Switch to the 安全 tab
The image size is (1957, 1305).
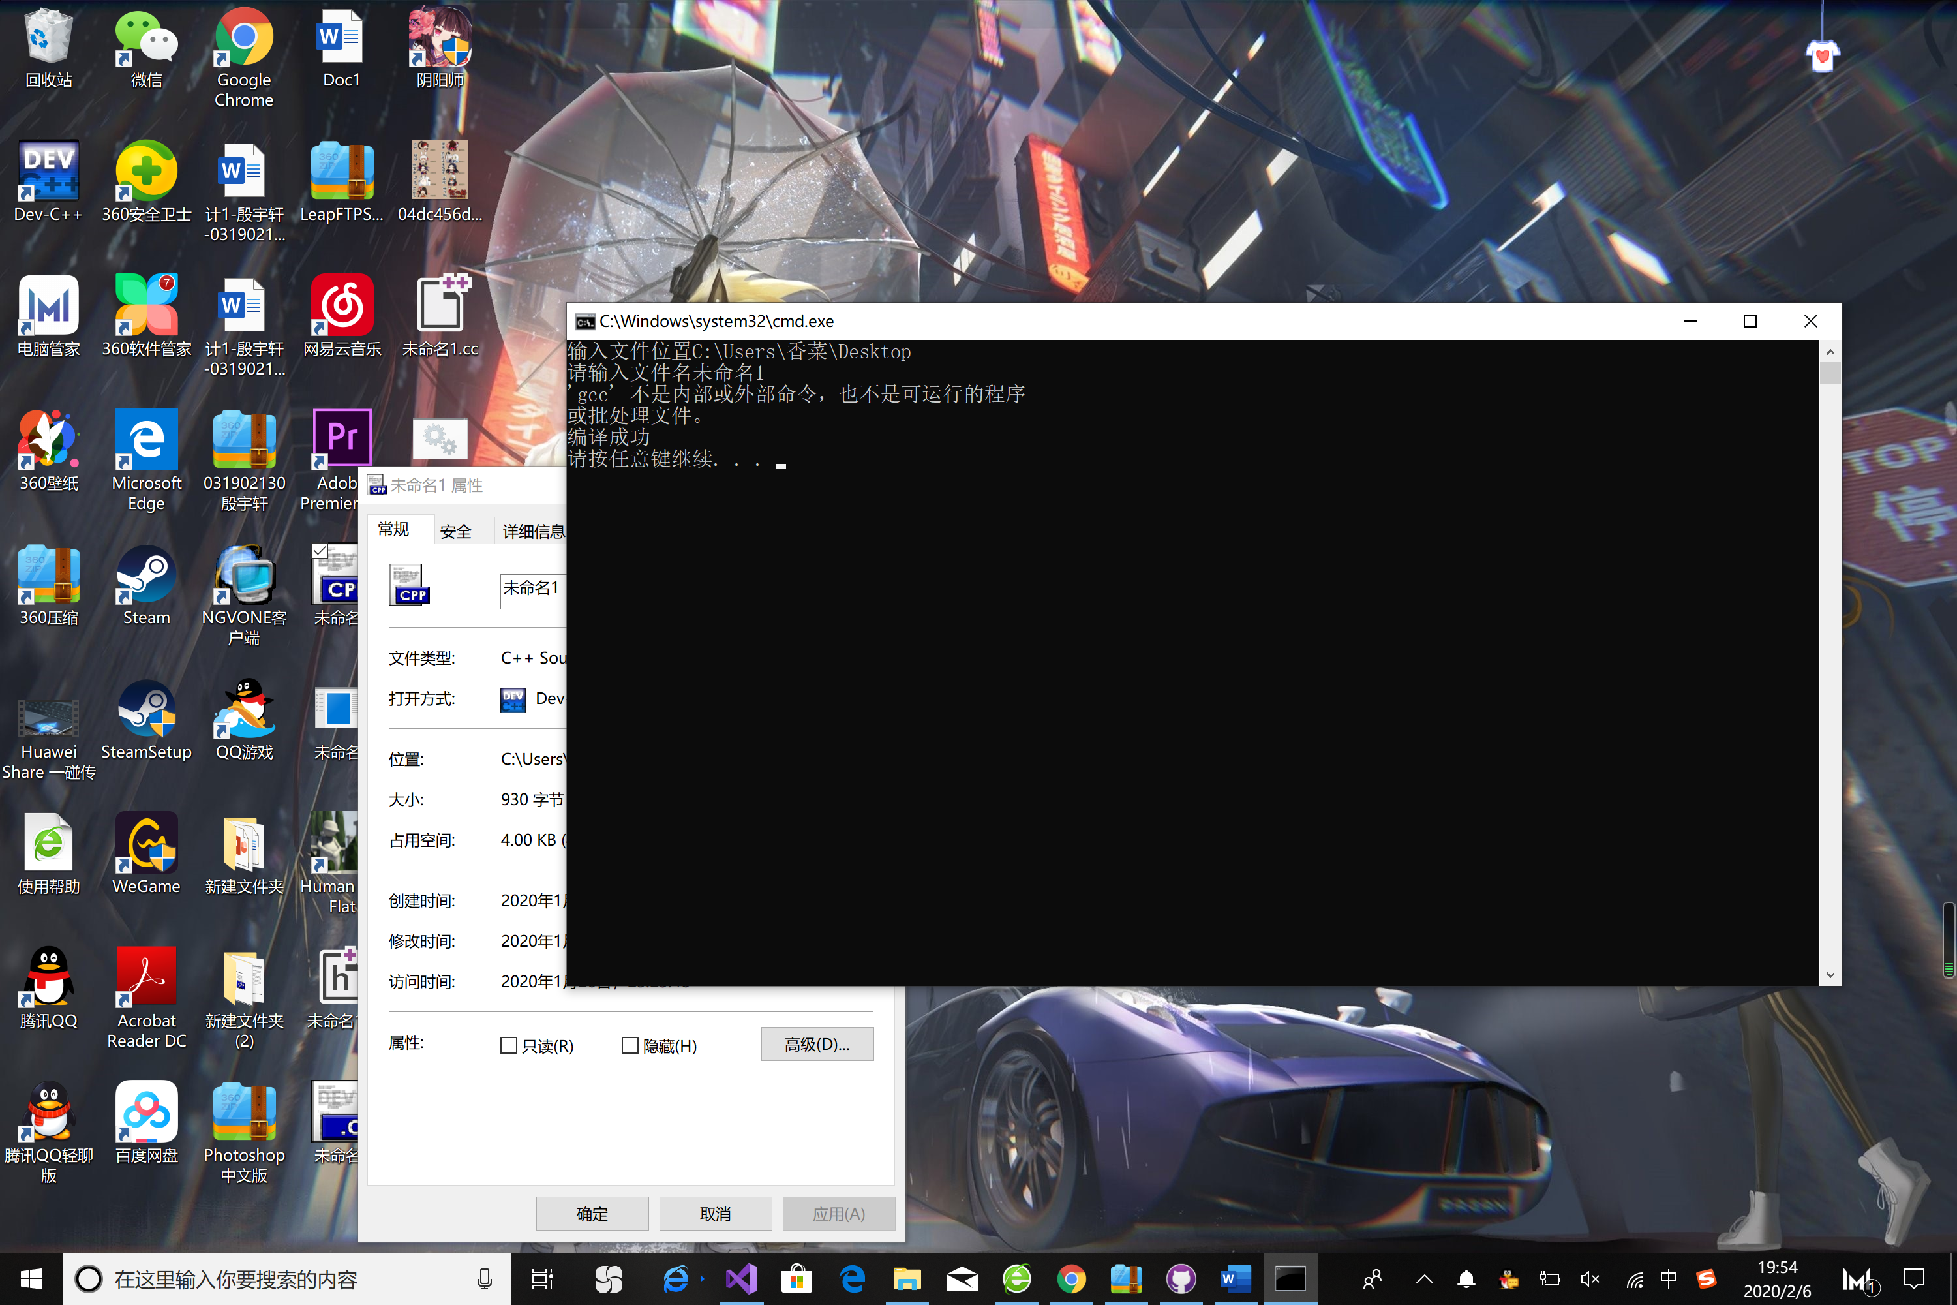tap(456, 531)
